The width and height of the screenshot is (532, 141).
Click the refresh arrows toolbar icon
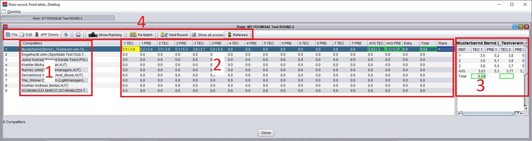pyautogui.click(x=66, y=35)
